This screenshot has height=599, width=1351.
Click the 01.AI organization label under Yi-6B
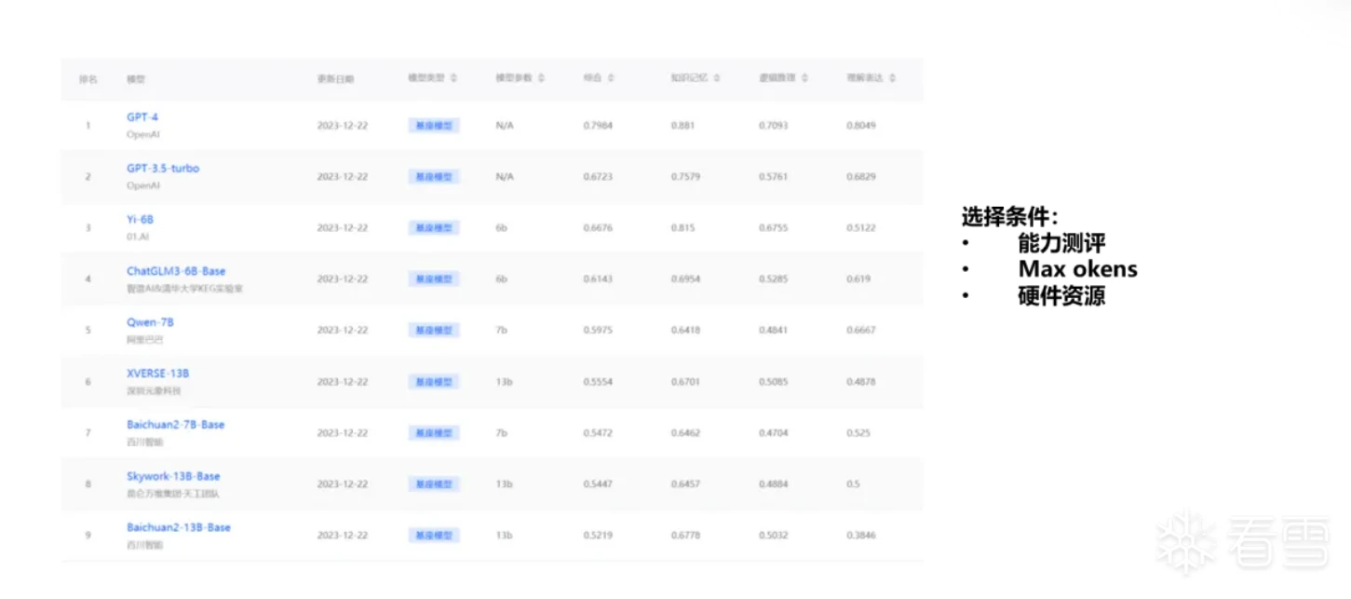coord(138,237)
